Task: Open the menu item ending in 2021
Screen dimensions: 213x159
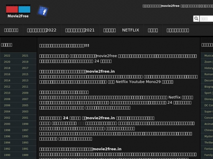Action: click(x=80, y=30)
